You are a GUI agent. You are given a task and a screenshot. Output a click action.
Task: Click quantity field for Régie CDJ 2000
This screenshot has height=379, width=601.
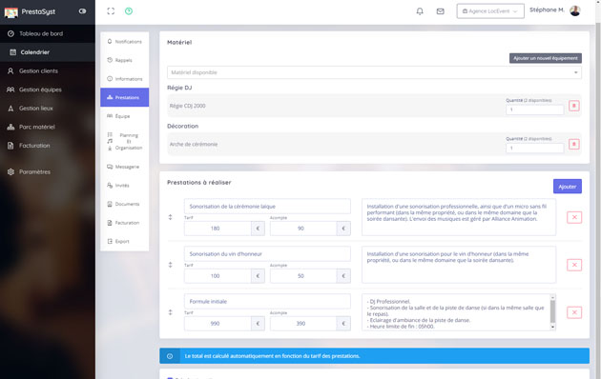click(534, 110)
